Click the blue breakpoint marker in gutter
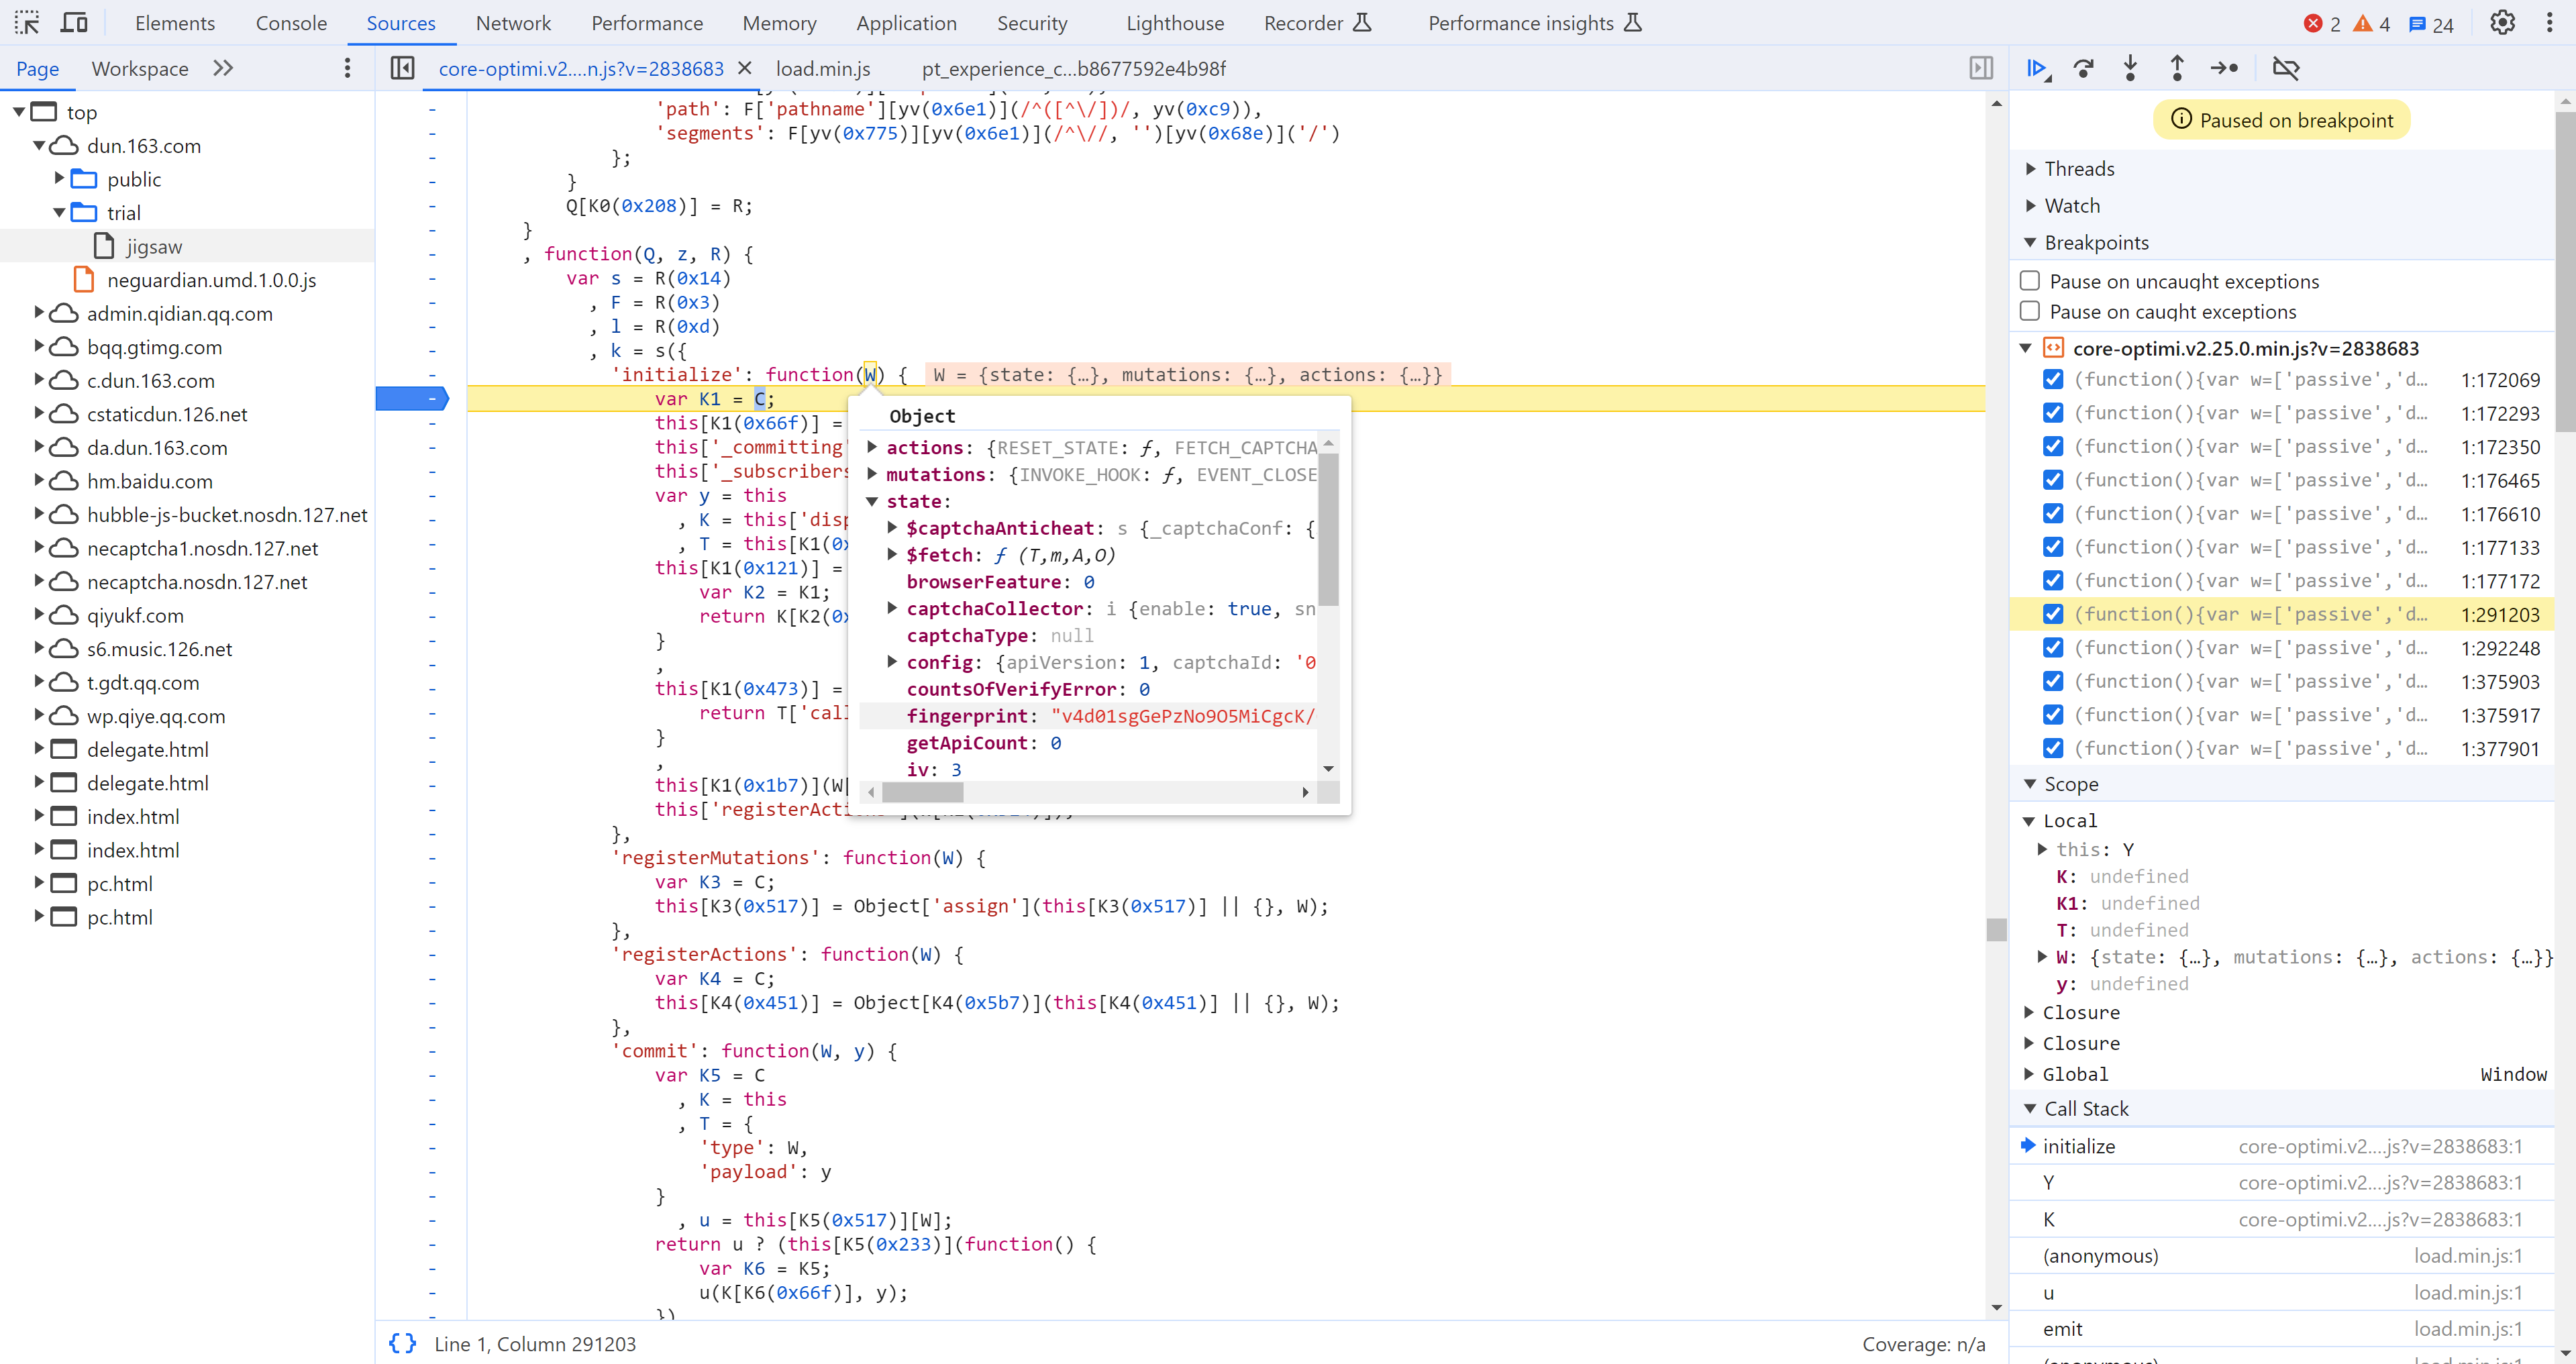Image resolution: width=2576 pixels, height=1364 pixels. tap(412, 398)
